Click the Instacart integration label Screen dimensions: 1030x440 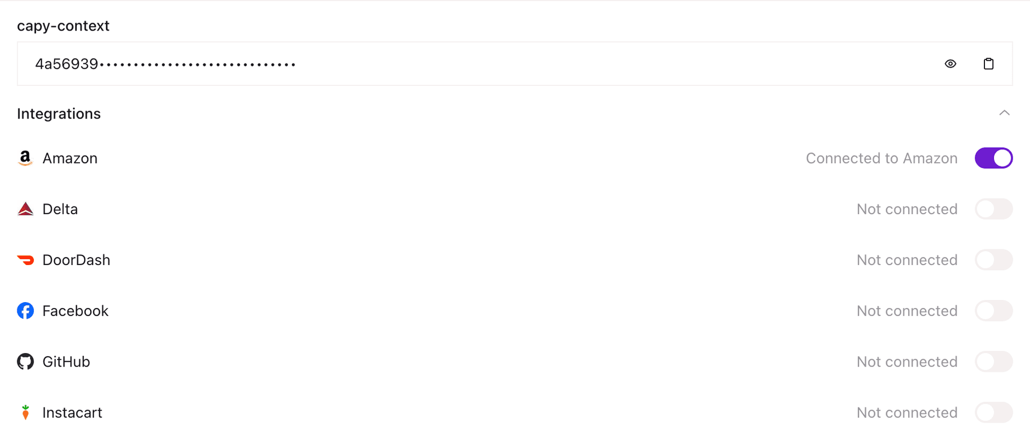[72, 413]
